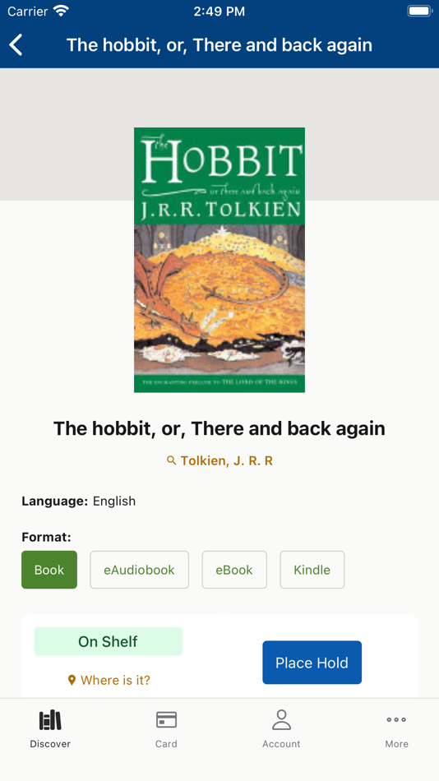This screenshot has height=781, width=439.
Task: Tap the location pin icon
Action: 72,680
